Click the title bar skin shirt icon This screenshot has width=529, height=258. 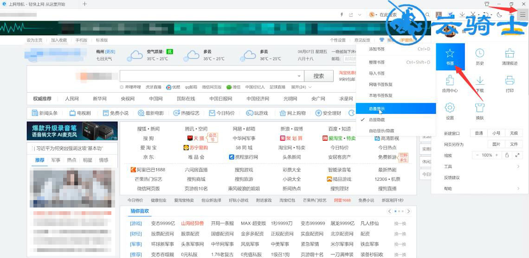coord(486,4)
